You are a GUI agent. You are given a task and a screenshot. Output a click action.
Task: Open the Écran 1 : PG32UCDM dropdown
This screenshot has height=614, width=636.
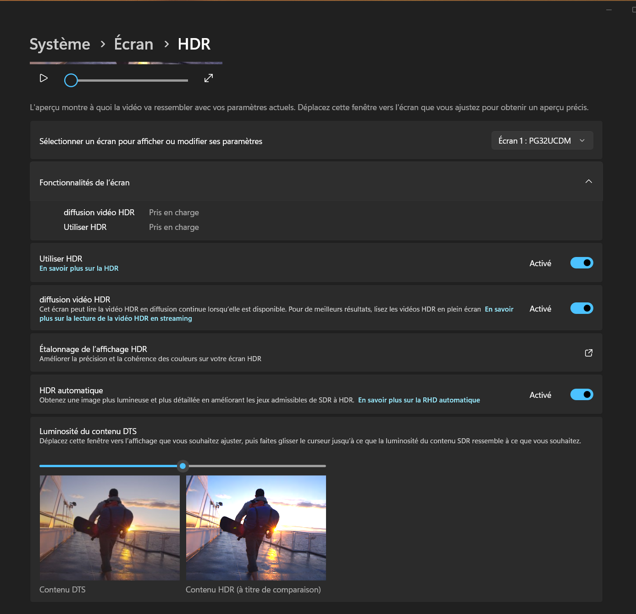click(x=542, y=140)
